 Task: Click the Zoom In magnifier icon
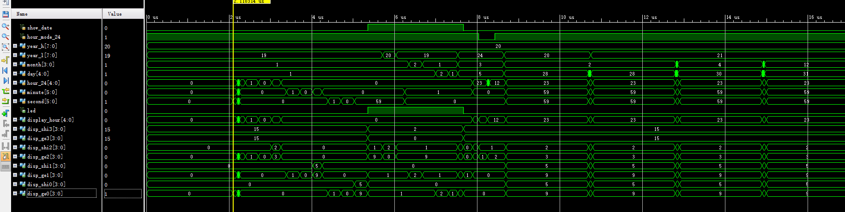(6, 26)
